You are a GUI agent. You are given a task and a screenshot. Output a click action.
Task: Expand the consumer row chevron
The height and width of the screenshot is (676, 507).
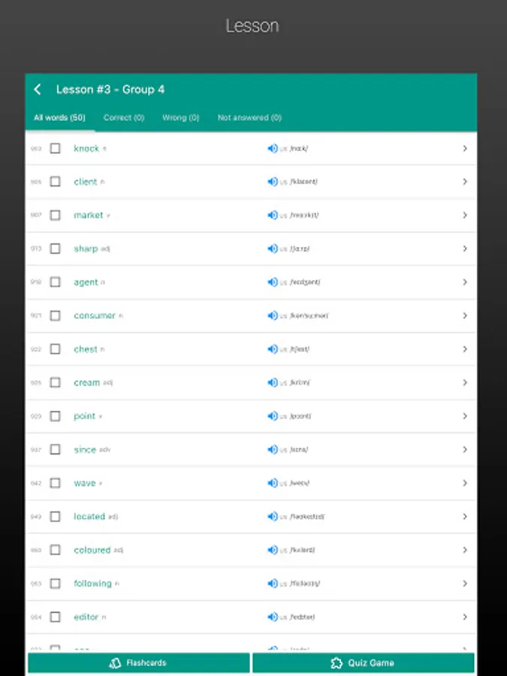tap(465, 316)
